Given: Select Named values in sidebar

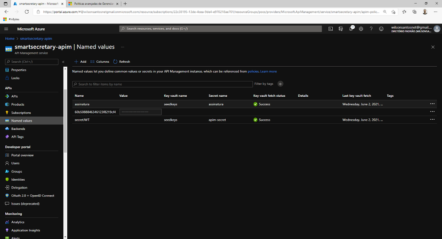Looking at the screenshot, I should pyautogui.click(x=31, y=121).
